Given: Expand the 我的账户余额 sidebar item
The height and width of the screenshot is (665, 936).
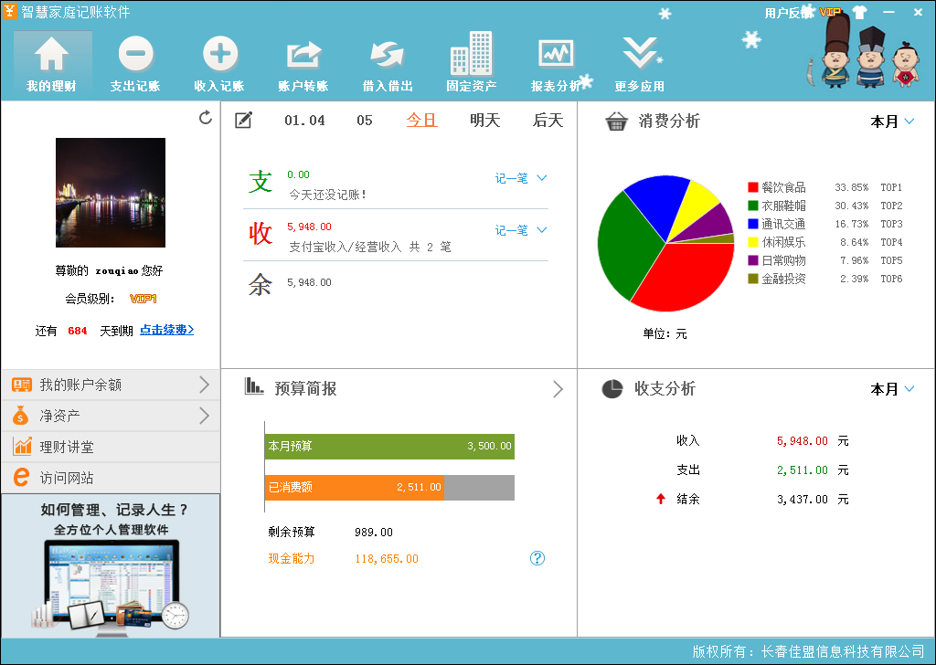Looking at the screenshot, I should (x=110, y=385).
